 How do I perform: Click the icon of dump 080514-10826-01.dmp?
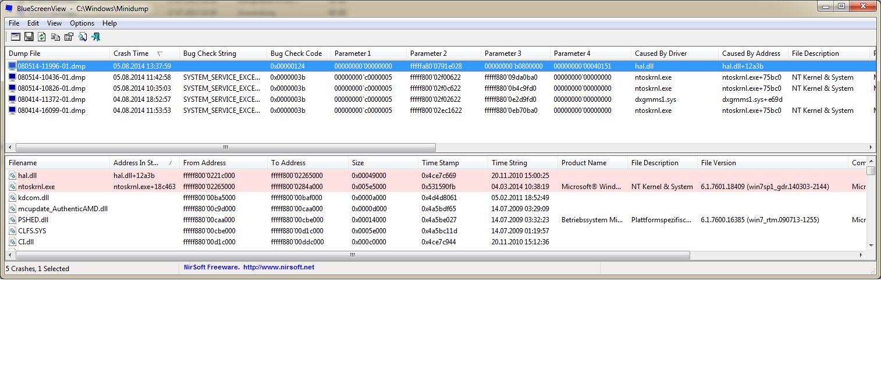[x=12, y=88]
